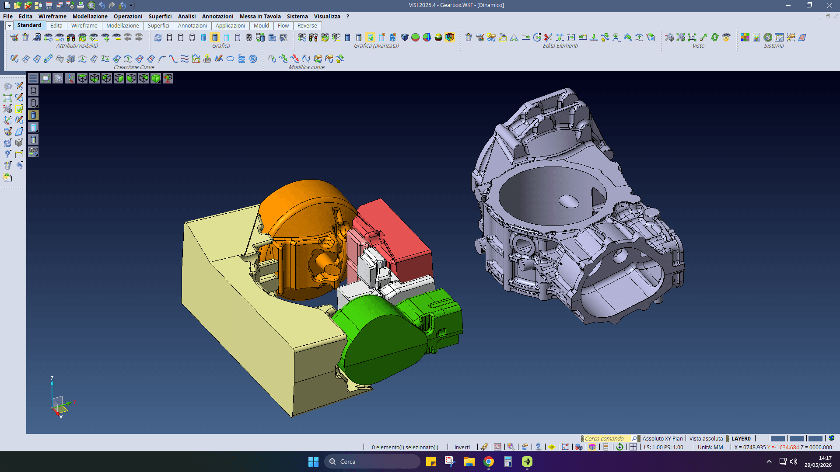Click the magnifier zoom icon in viewport toolbar
The height and width of the screenshot is (472, 840).
[58, 78]
